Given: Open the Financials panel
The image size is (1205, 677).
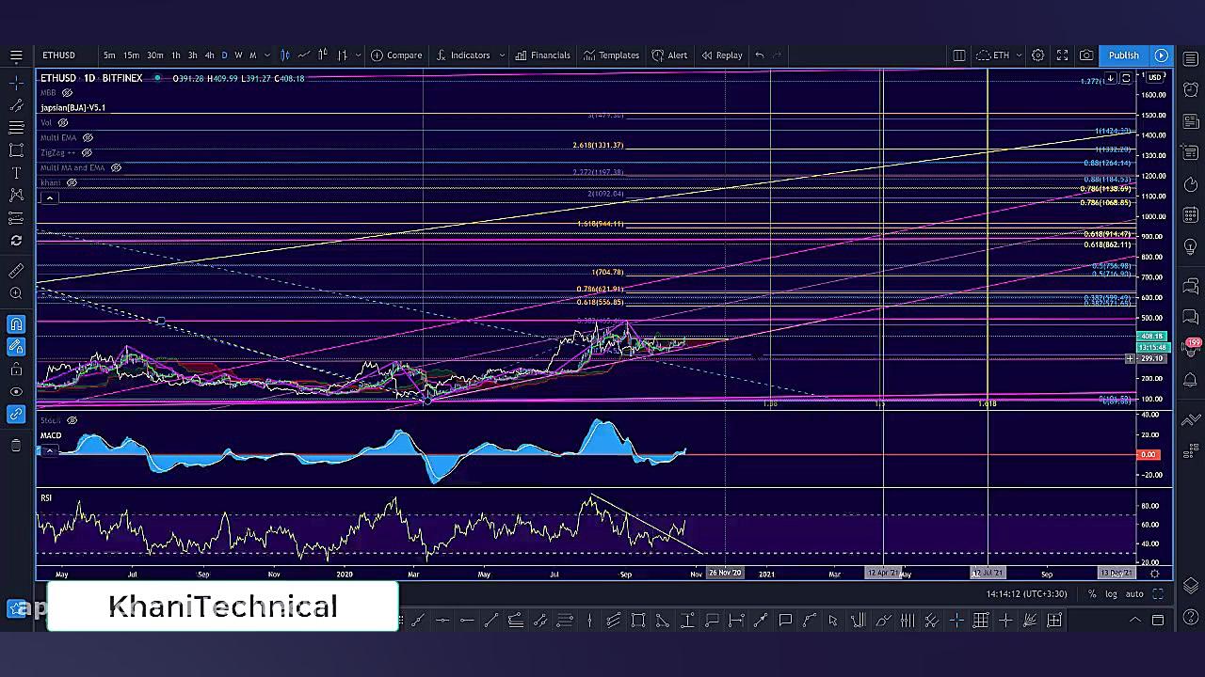Looking at the screenshot, I should click(542, 55).
